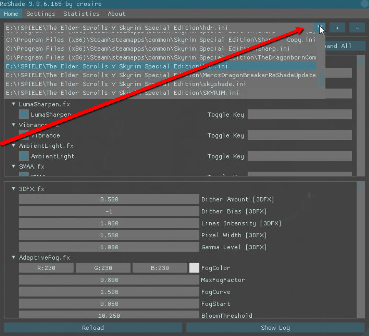Toggle the LumaSharpen effect checkbox
Image resolution: width=369 pixels, height=336 pixels.
point(24,115)
